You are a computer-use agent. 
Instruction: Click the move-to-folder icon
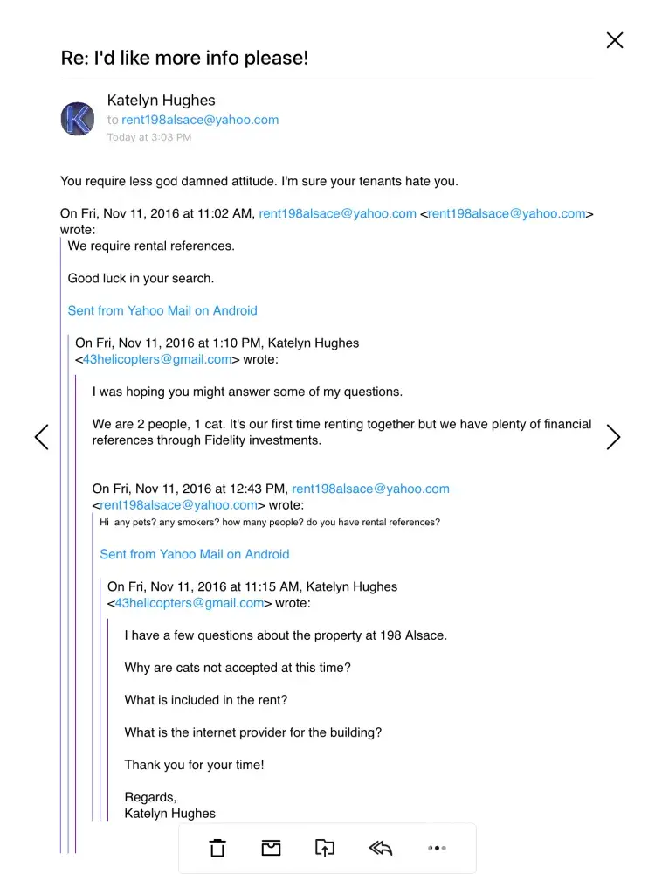point(325,848)
